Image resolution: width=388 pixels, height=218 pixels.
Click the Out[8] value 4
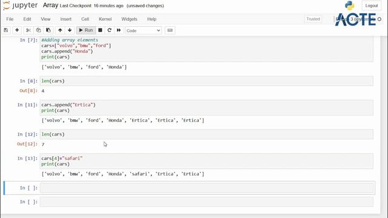coord(43,91)
